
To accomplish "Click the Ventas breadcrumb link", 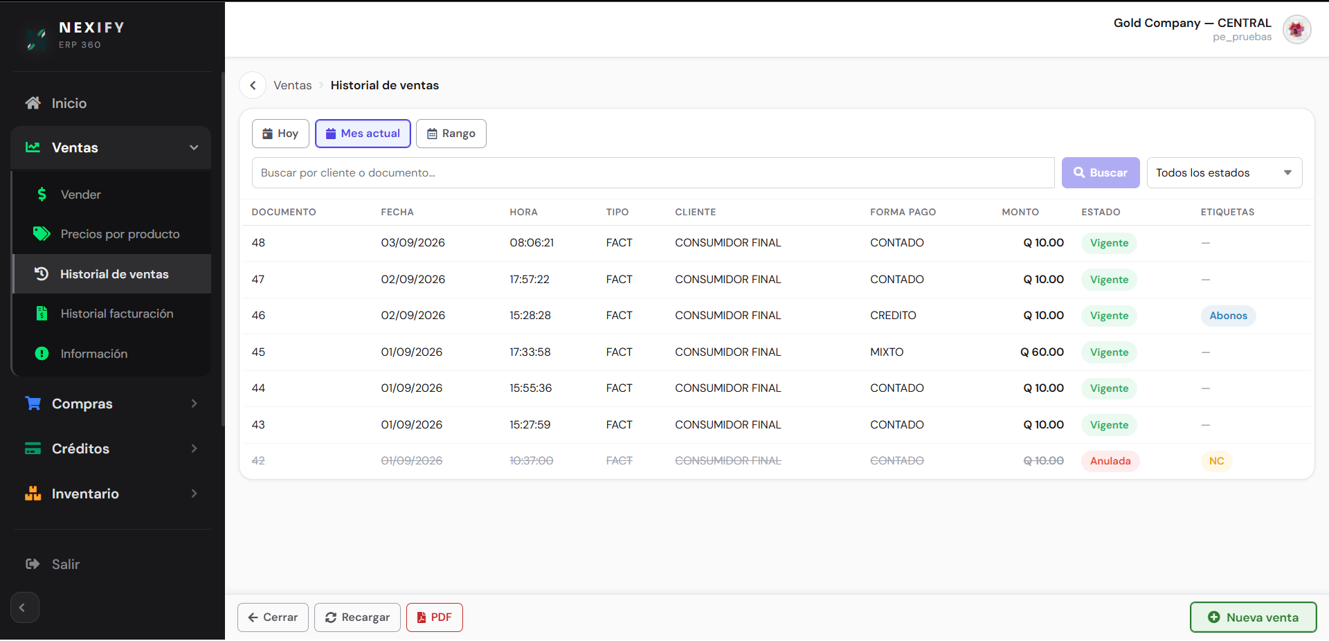I will (292, 85).
